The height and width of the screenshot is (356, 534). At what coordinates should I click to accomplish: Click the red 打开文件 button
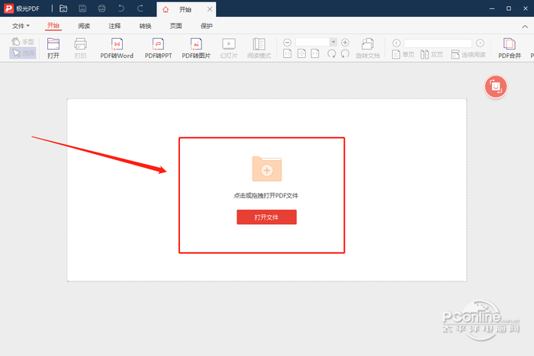[267, 217]
